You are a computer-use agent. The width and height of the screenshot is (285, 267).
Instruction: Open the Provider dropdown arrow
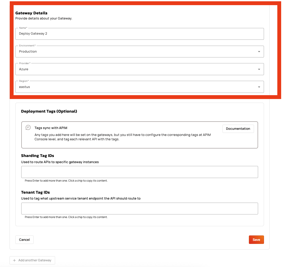pos(259,69)
